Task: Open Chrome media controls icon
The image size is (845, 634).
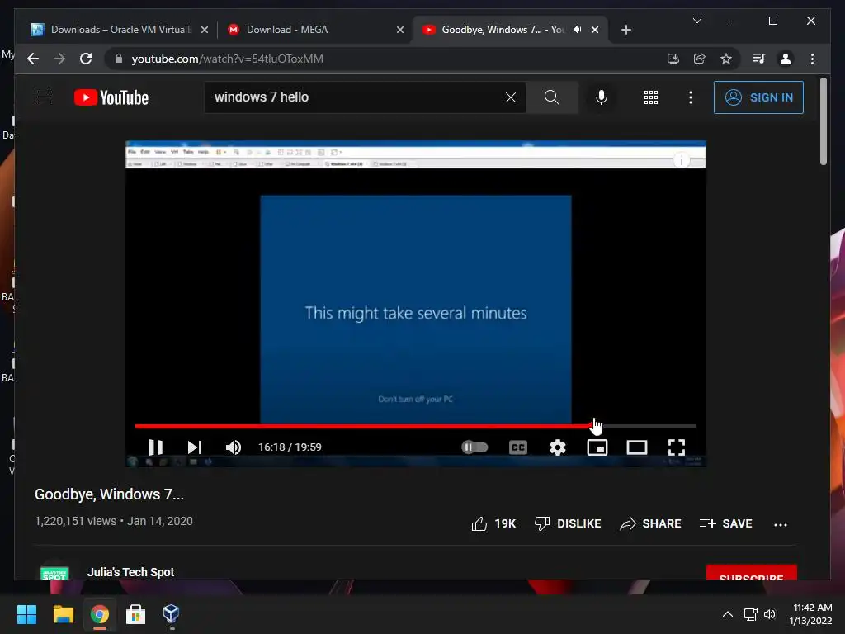Action: [x=759, y=59]
